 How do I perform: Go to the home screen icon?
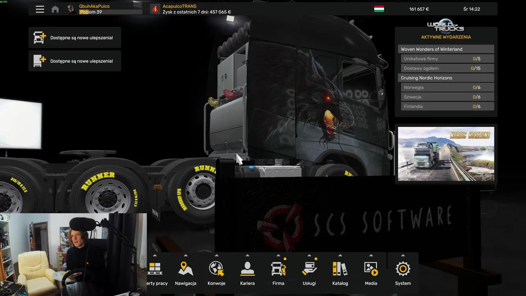[x=55, y=9]
